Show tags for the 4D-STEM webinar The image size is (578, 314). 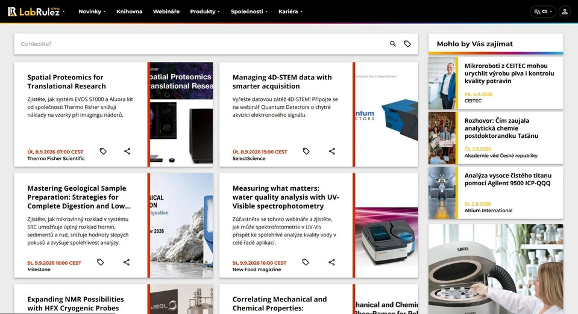(x=306, y=152)
